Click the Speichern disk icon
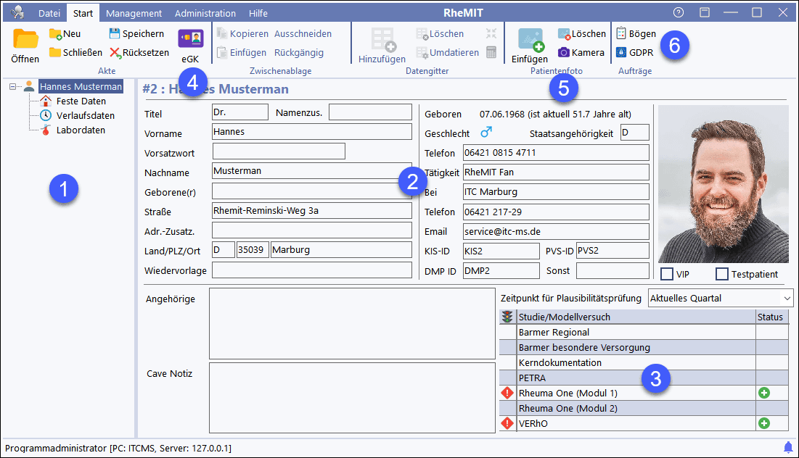Viewport: 799px width, 458px height. 115,33
